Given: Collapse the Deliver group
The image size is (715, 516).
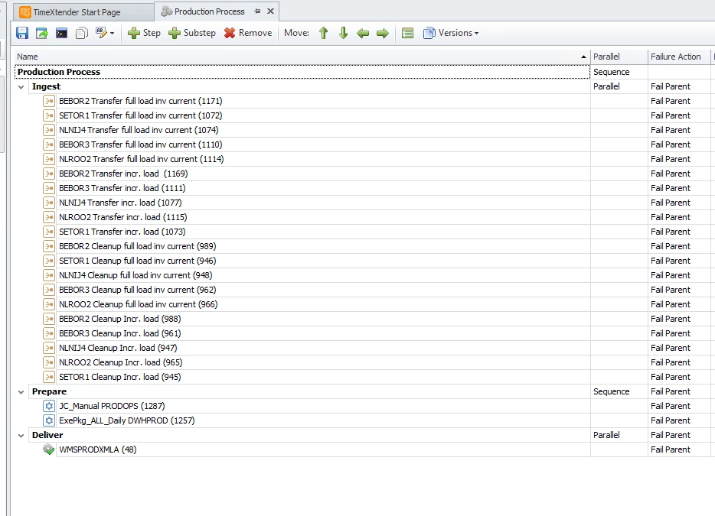Looking at the screenshot, I should tap(21, 436).
